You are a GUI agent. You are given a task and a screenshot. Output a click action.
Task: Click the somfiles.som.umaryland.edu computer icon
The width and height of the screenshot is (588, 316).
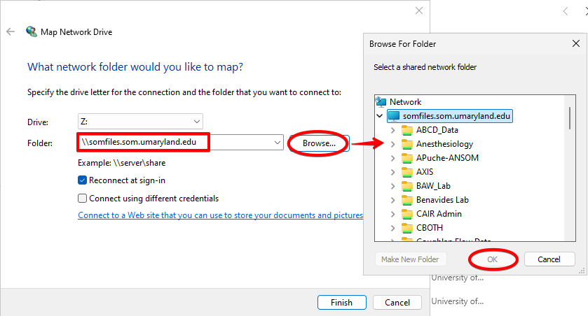click(x=393, y=115)
